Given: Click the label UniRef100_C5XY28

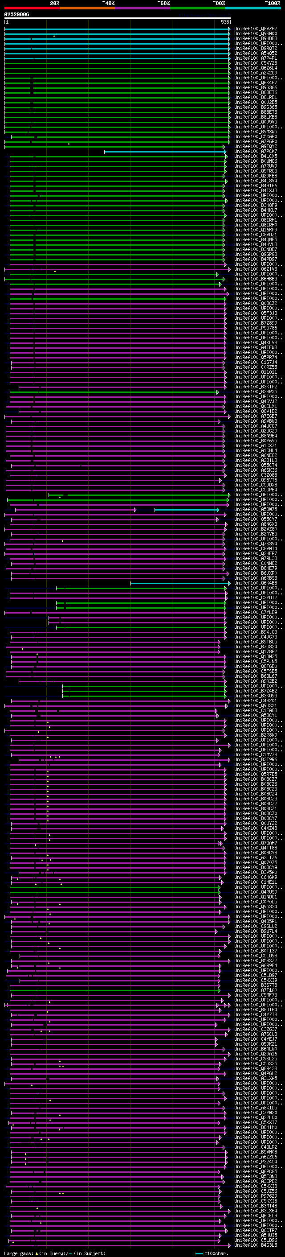Looking at the screenshot, I should coord(256,63).
